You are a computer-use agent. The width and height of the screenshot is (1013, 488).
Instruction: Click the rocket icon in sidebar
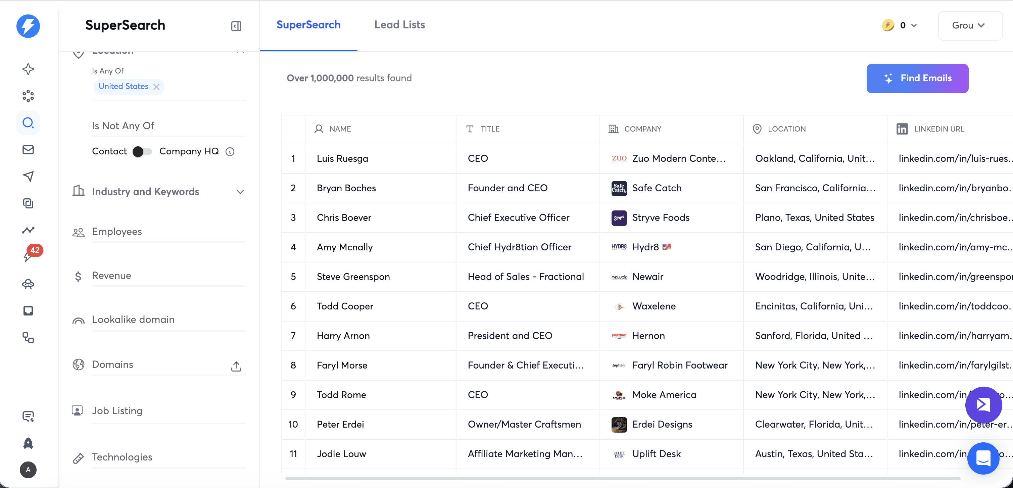coord(28,443)
